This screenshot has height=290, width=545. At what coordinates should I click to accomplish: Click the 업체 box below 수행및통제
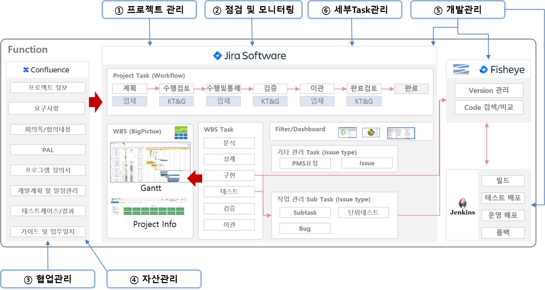(223, 101)
